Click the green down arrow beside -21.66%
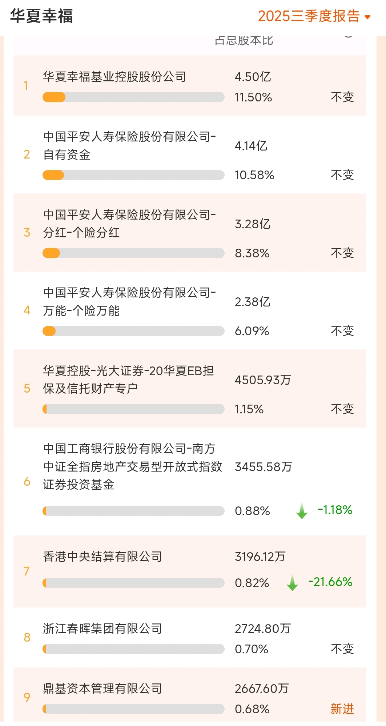Viewport: 386px width, 726px height. 292,582
